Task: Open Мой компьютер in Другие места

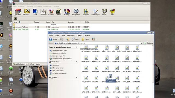Action: point(58,71)
